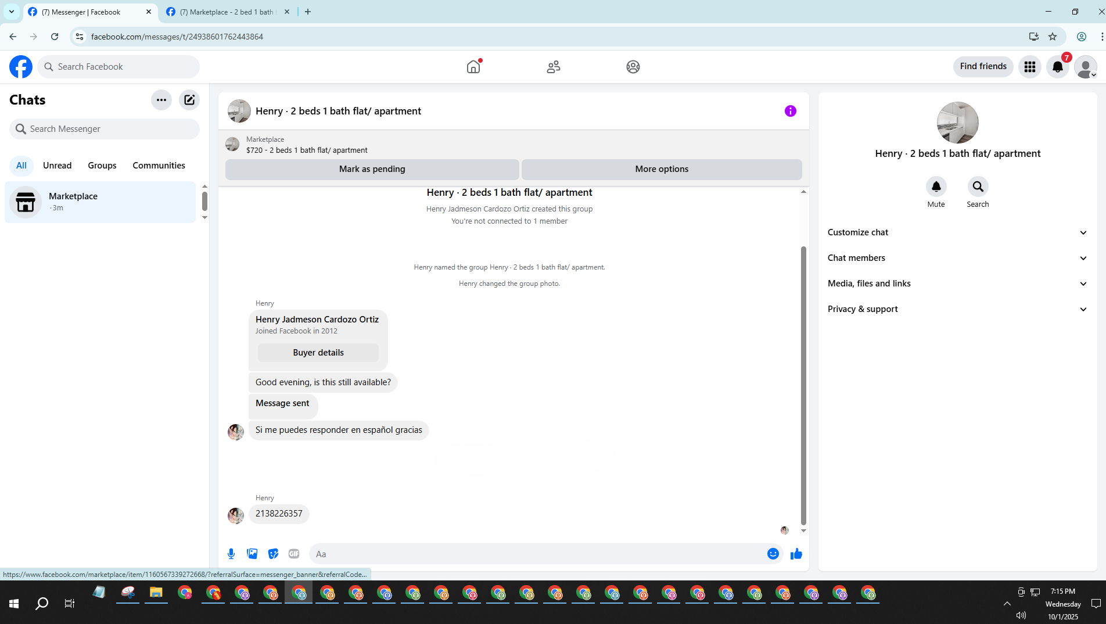
Task: Send a thumbs-up like
Action: coord(796,554)
